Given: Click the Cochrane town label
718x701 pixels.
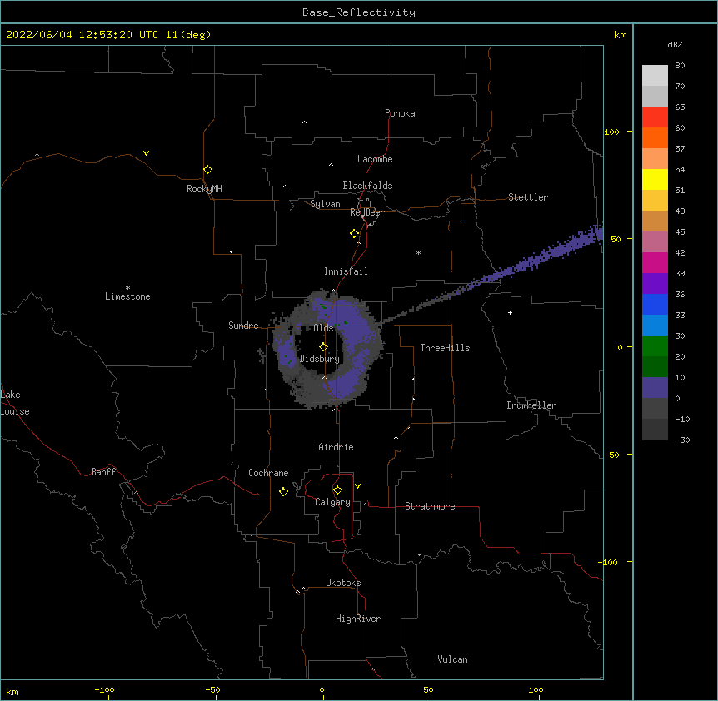Looking at the screenshot, I should coord(268,473).
